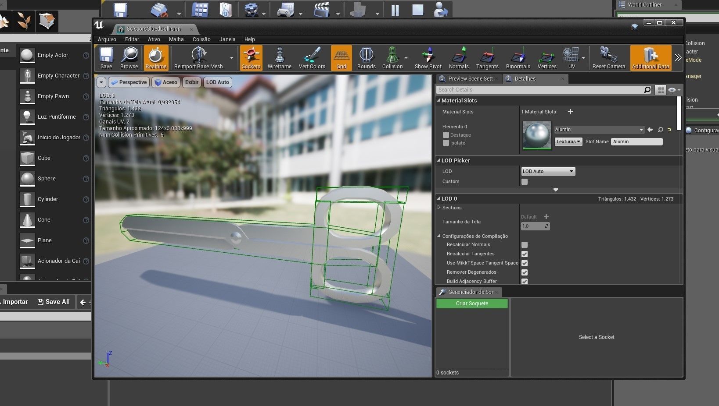Display mesh Binormals
Image resolution: width=719 pixels, height=406 pixels.
(x=518, y=58)
